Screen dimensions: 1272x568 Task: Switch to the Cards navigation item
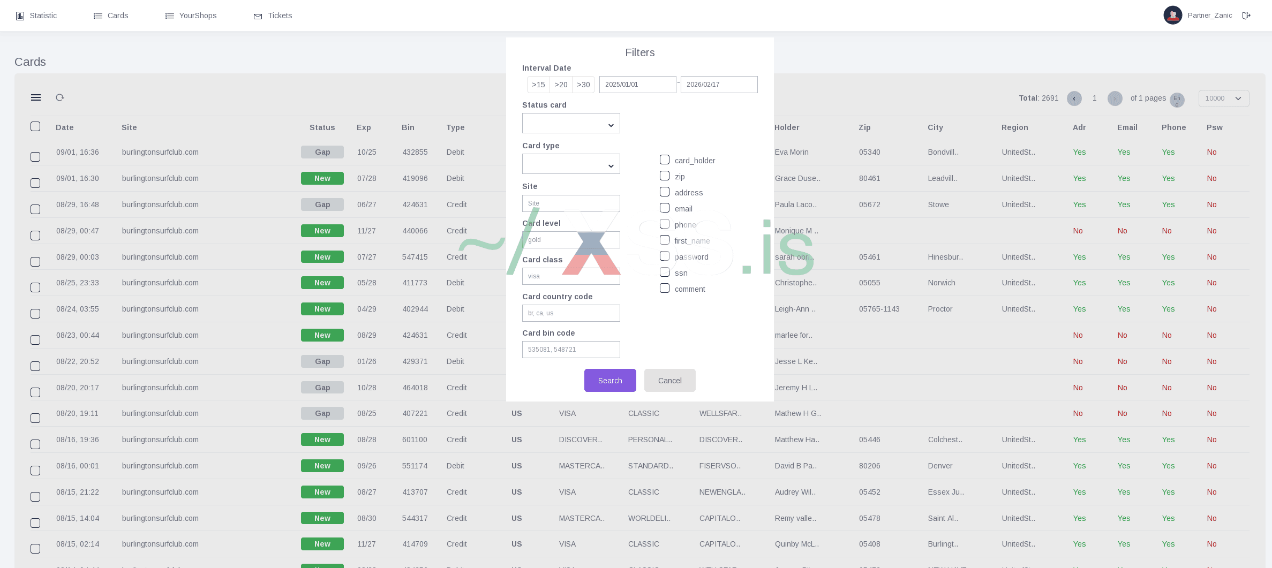[x=111, y=16]
